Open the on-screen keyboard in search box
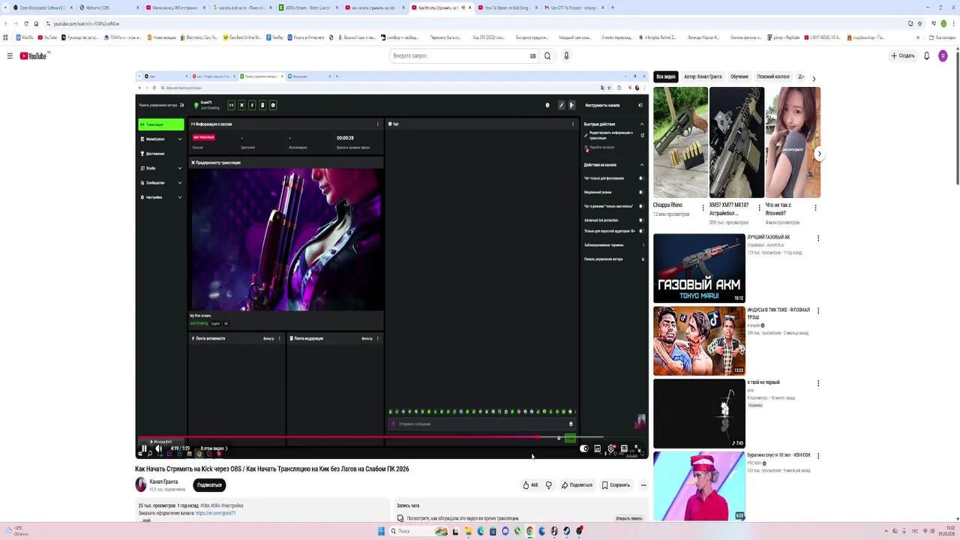Viewport: 960px width, 540px height. pos(533,55)
